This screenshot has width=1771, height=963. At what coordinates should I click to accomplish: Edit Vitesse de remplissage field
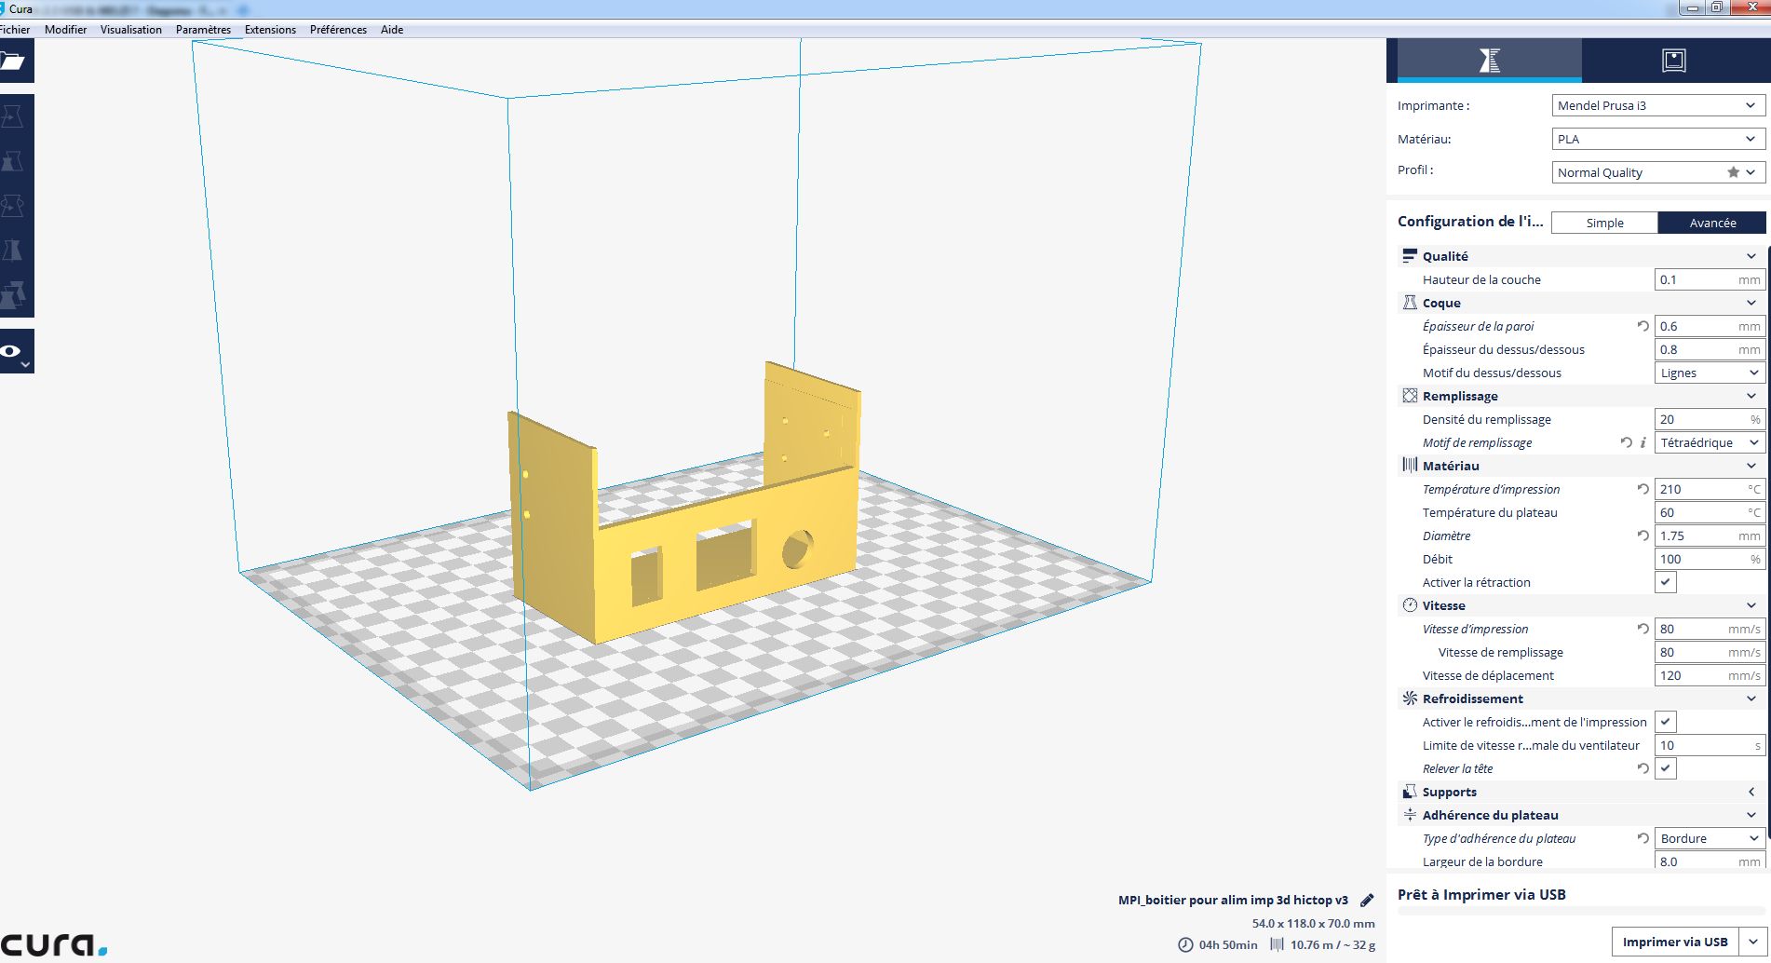point(1710,652)
